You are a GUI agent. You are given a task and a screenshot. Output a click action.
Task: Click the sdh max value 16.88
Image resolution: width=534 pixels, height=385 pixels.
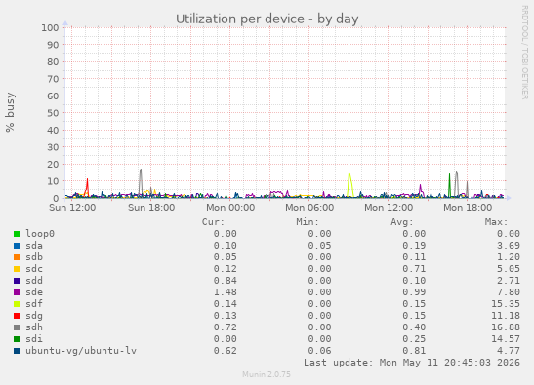coord(506,327)
